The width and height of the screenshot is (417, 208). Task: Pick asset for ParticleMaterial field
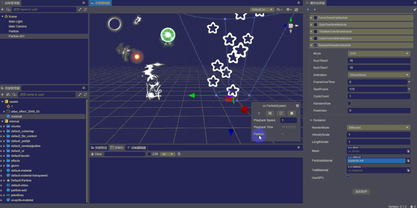pyautogui.click(x=408, y=161)
